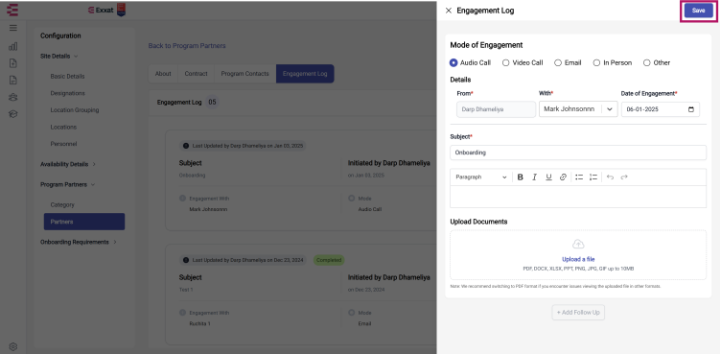
Task: Click Mark Johnsonnn in the first log card
Action: [x=208, y=209]
